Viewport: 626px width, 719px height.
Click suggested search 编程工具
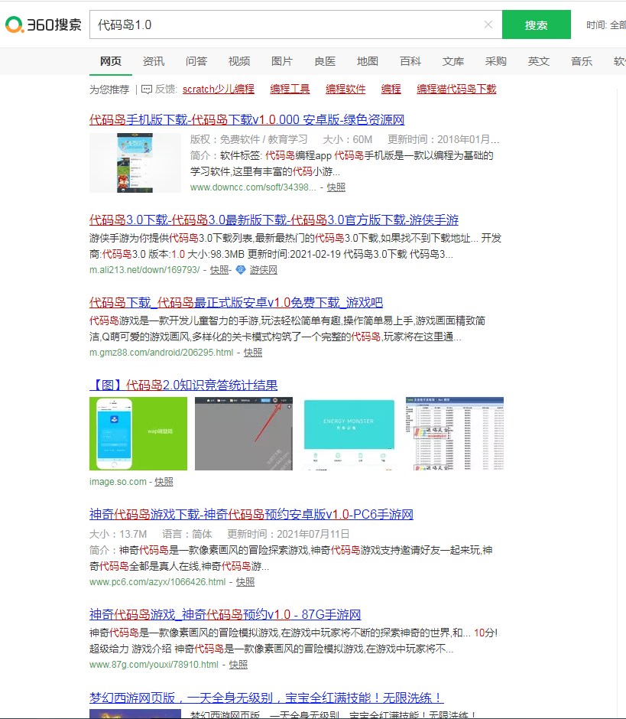(290, 89)
